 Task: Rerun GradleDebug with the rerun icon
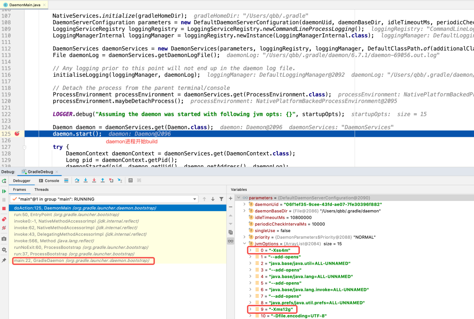pos(4,180)
